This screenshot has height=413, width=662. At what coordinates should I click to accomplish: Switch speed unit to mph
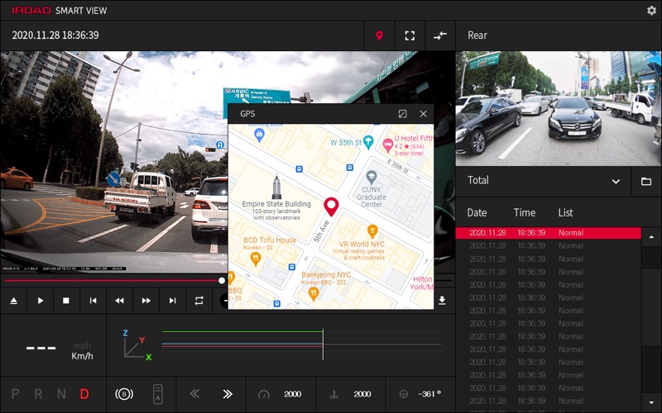pos(82,346)
